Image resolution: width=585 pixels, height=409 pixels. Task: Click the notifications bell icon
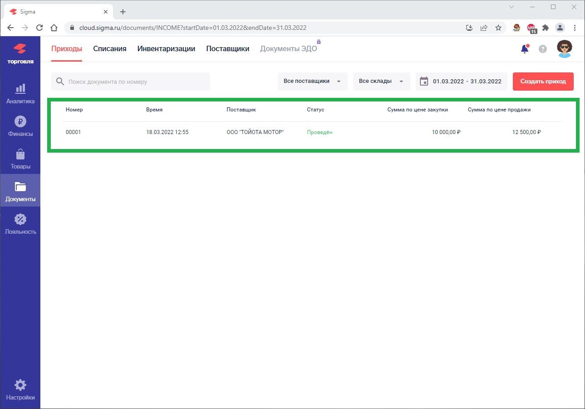pyautogui.click(x=525, y=49)
